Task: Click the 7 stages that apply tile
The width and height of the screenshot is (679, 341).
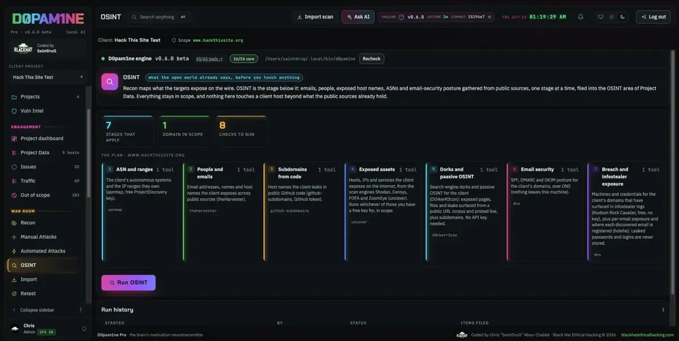Action: pyautogui.click(x=128, y=131)
